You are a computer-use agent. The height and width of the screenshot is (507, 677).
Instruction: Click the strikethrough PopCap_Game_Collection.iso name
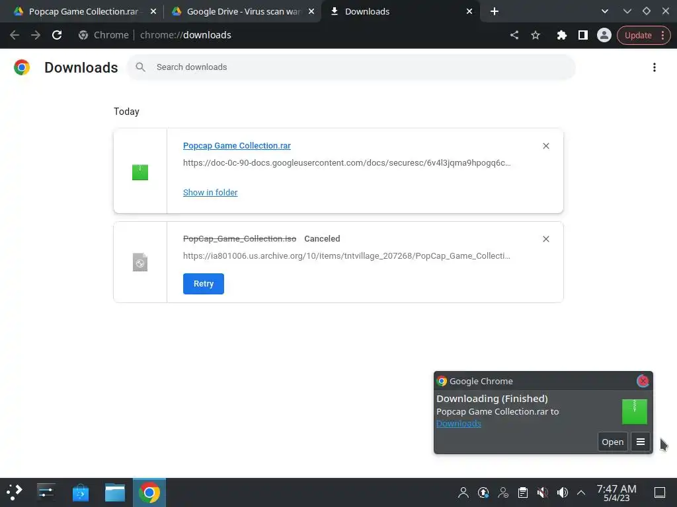point(239,239)
